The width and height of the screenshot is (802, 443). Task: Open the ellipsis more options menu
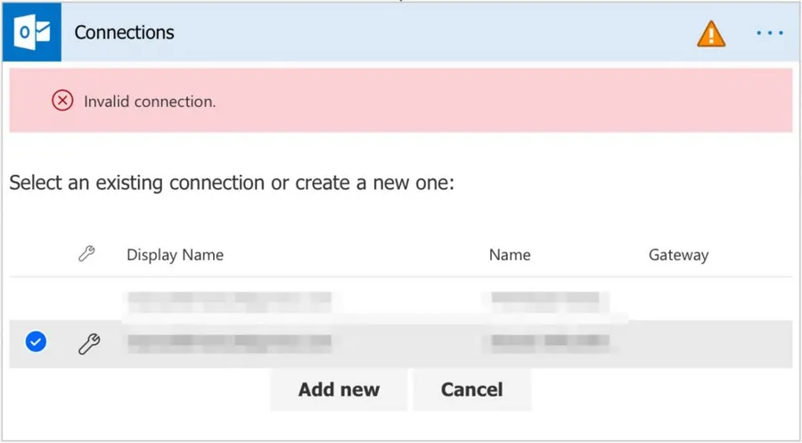click(769, 34)
